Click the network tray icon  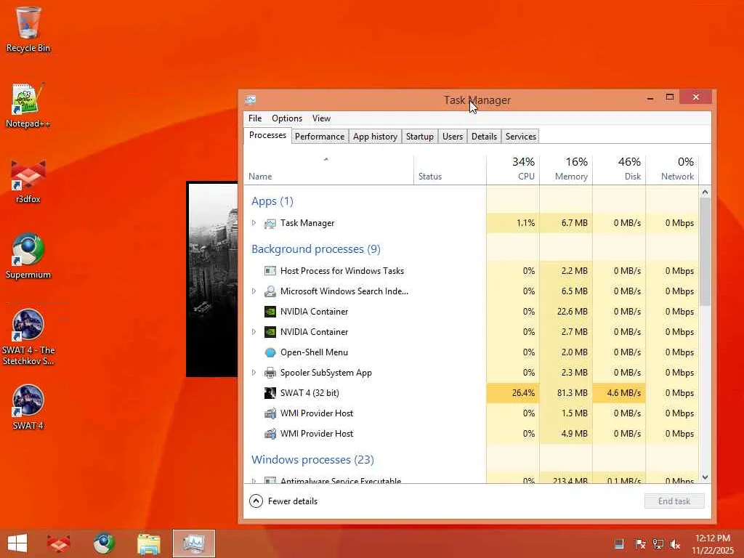pyautogui.click(x=658, y=543)
